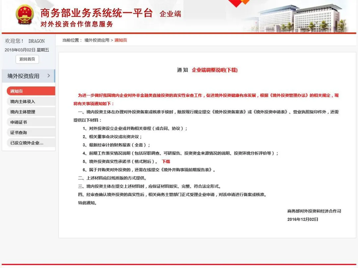Click the 商务部业务系统统一平台 title
This screenshot has height=268, width=358.
pos(96,13)
